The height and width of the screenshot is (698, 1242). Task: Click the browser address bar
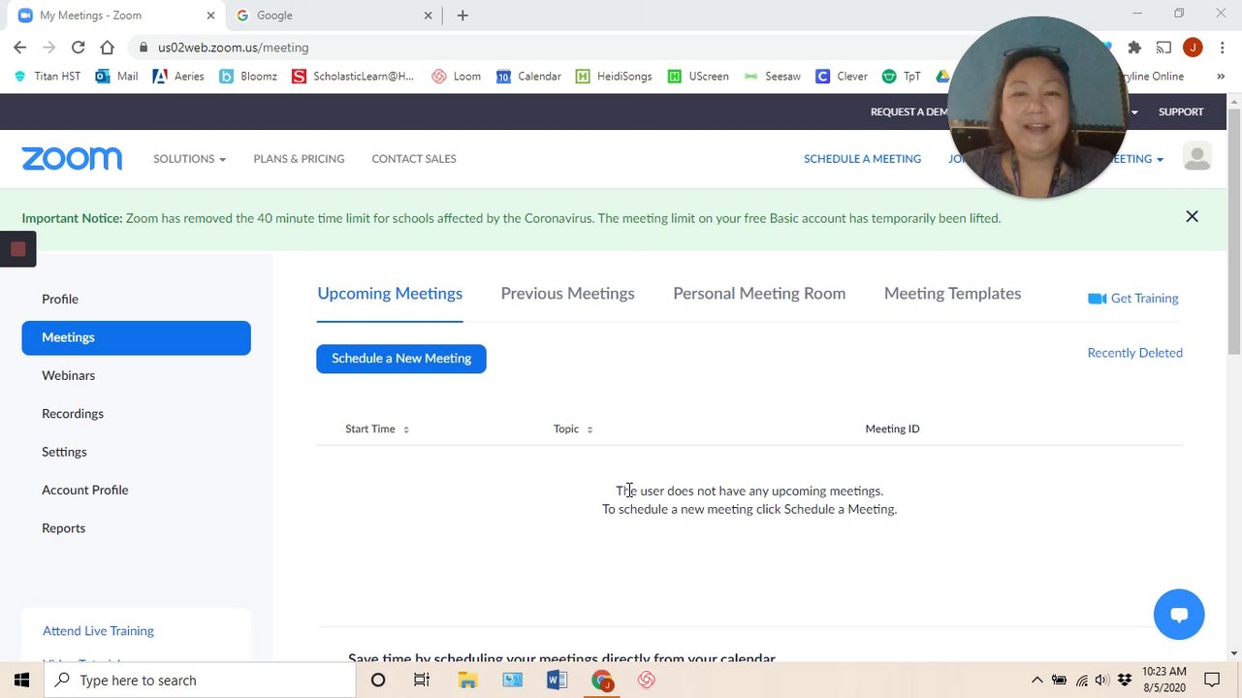[x=543, y=47]
